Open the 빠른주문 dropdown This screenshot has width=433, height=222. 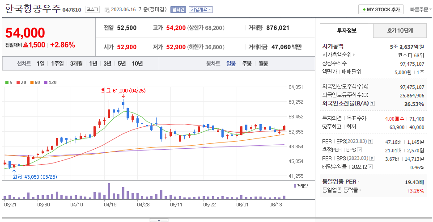tap(421, 9)
